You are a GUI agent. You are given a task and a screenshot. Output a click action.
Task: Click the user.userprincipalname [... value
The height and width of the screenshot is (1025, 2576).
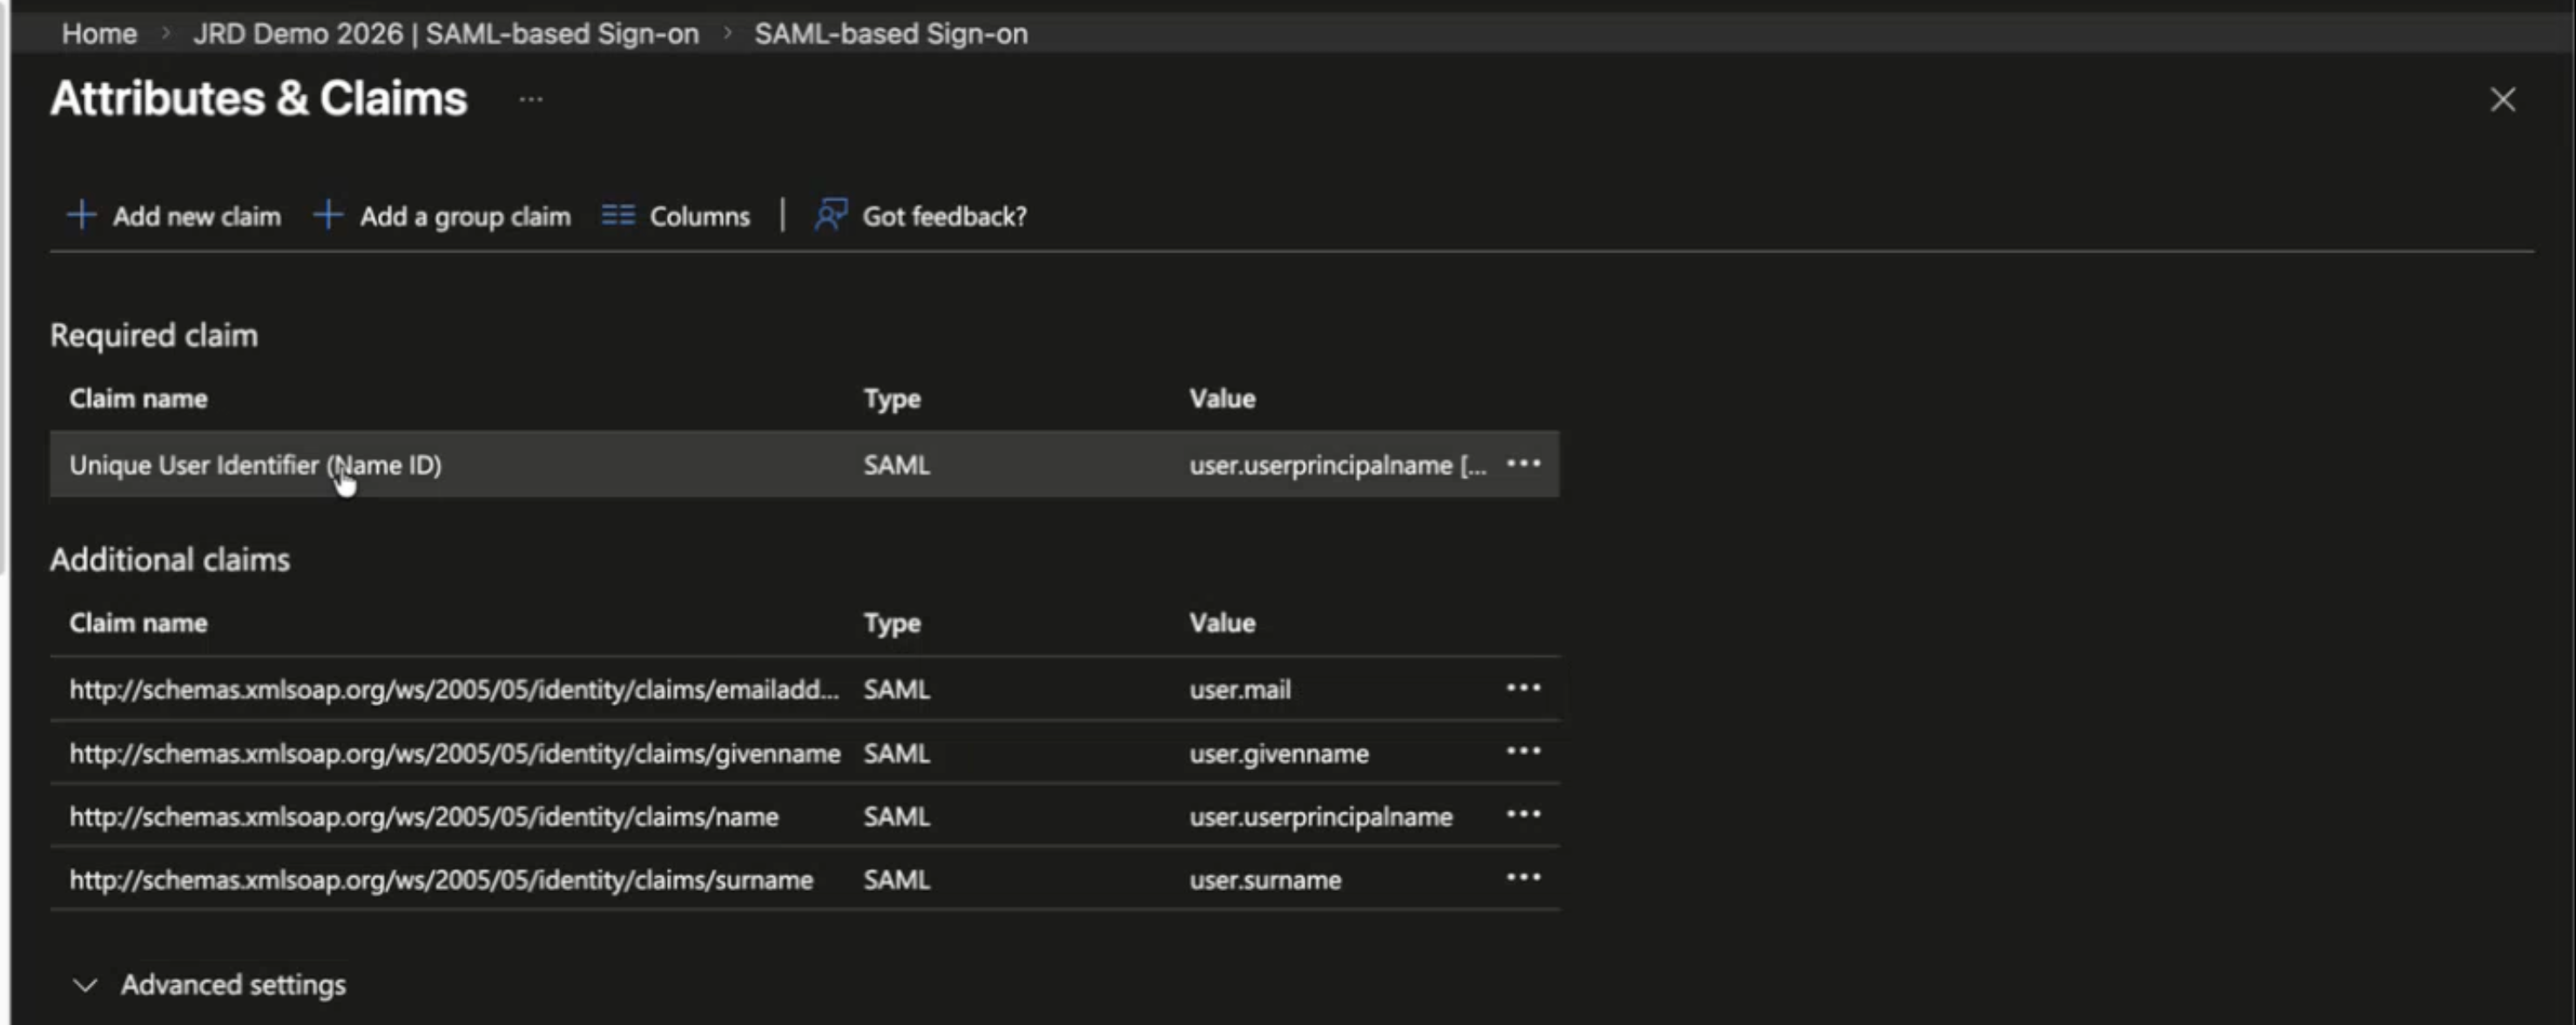point(1337,465)
